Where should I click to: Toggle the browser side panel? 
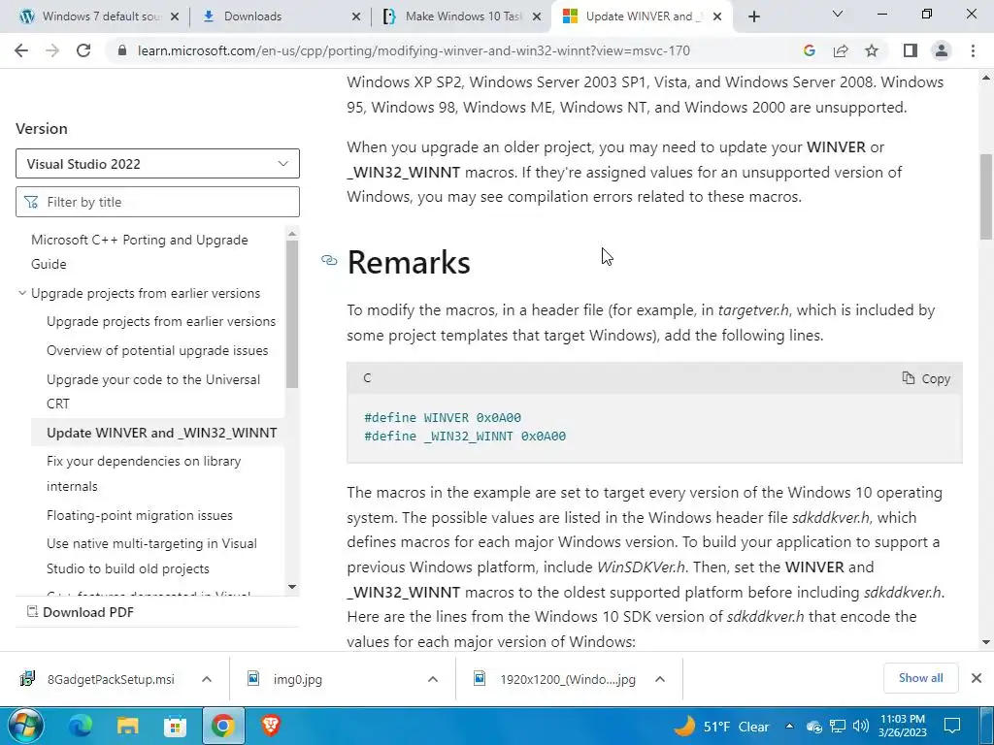click(x=911, y=50)
